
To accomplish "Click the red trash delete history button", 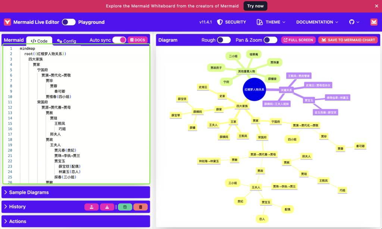I will 141,207.
